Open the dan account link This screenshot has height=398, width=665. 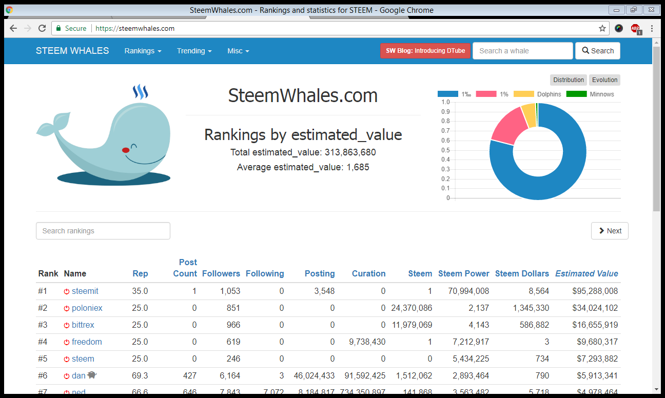pyautogui.click(x=79, y=375)
